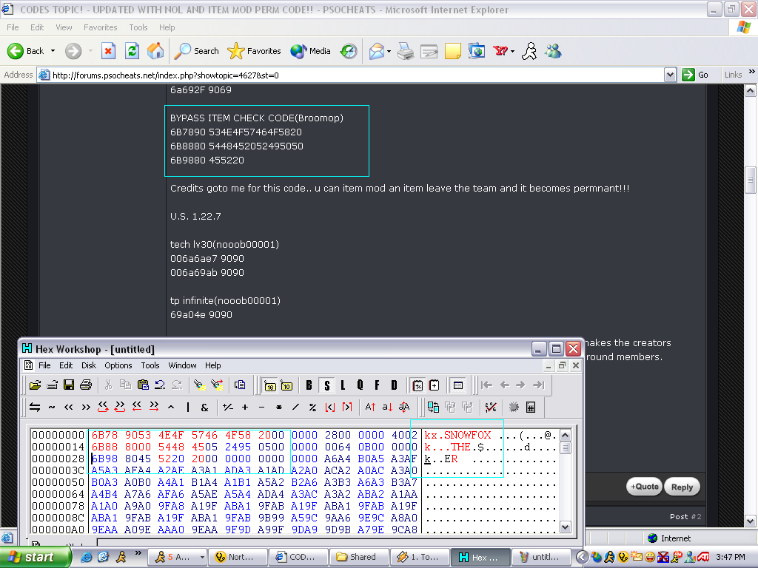
Task: Save the file in Hex Workshop
Action: coord(69,385)
